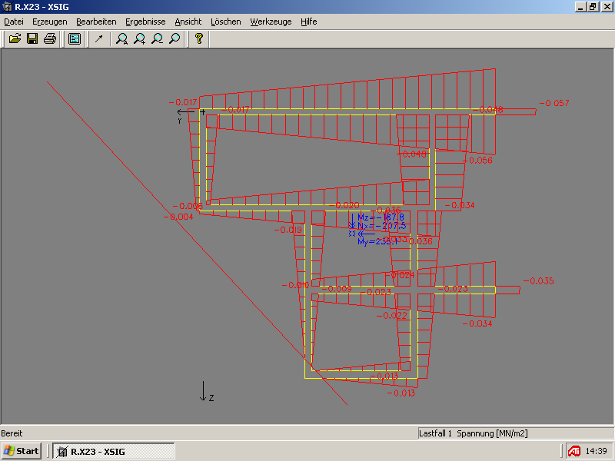Image resolution: width=615 pixels, height=461 pixels.
Task: Open the Ansicht menu
Action: tap(188, 22)
